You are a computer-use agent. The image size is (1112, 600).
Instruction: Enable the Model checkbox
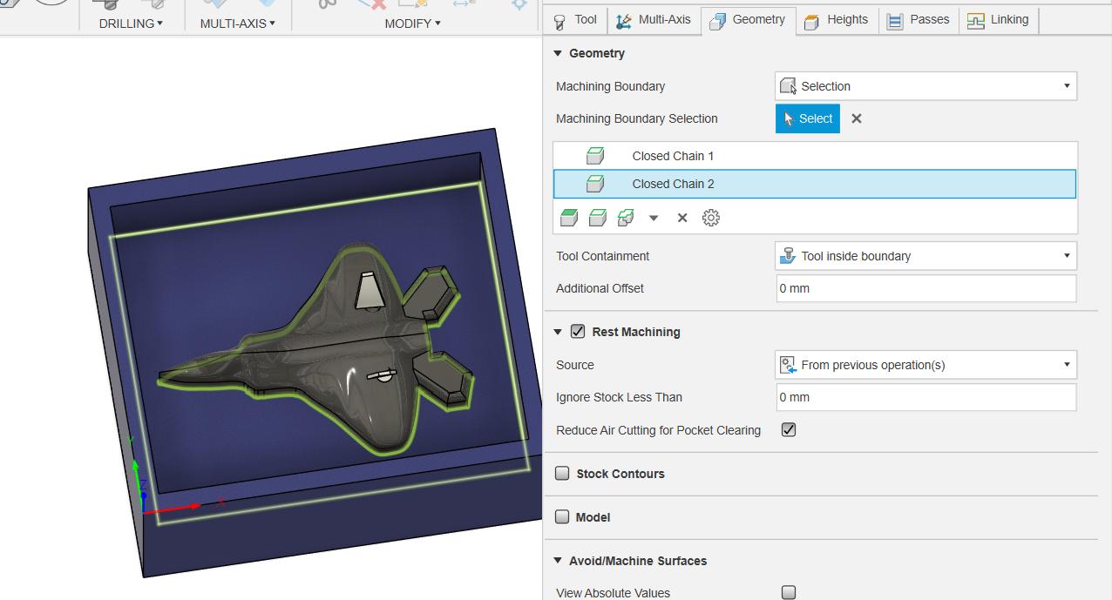(563, 517)
